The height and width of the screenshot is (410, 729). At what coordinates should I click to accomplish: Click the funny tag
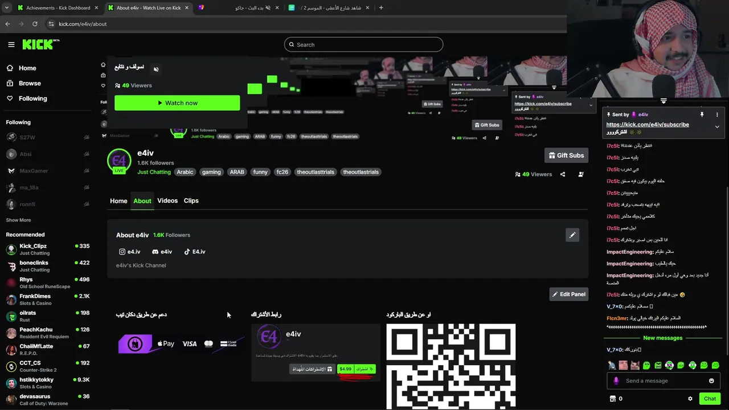tap(260, 172)
